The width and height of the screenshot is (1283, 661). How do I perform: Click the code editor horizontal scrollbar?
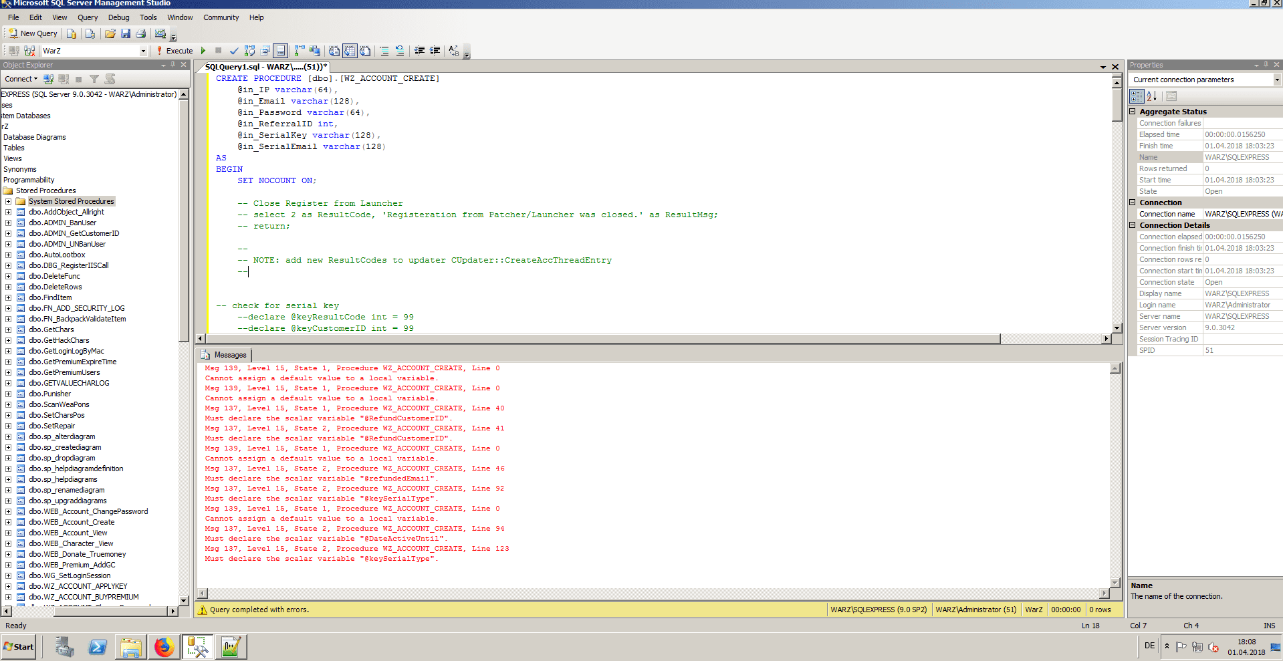tap(653, 339)
